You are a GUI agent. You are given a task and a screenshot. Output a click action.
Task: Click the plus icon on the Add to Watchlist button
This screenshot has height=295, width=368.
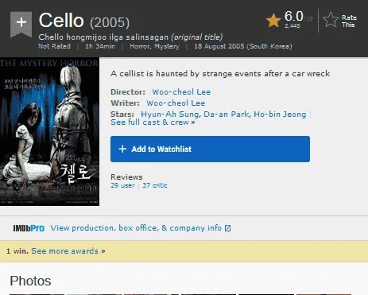pyautogui.click(x=122, y=149)
